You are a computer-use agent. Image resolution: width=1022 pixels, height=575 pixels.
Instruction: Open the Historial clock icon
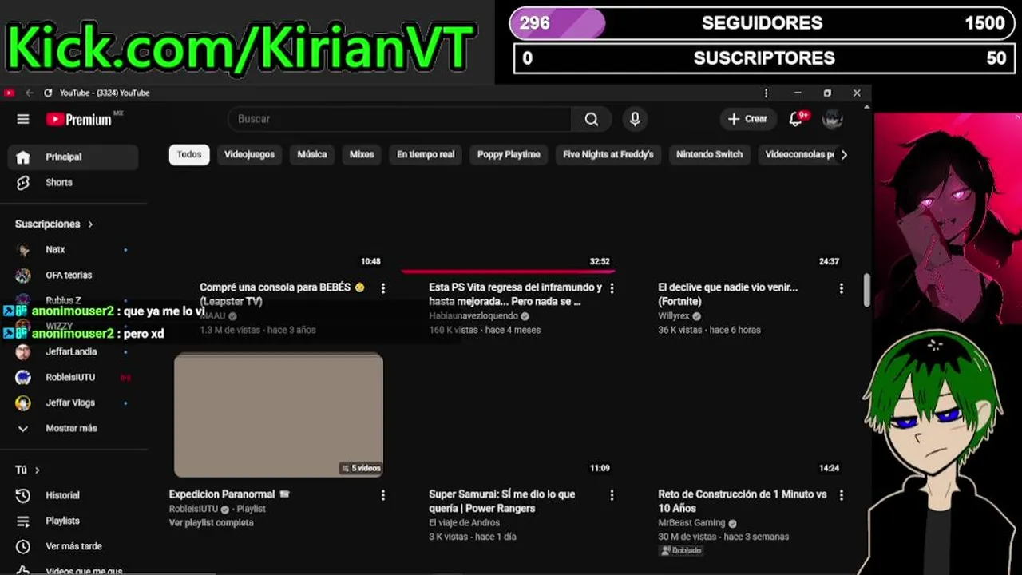click(x=23, y=496)
